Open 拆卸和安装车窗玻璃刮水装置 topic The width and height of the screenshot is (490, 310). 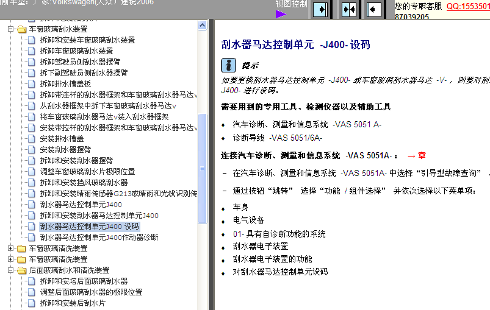87,40
